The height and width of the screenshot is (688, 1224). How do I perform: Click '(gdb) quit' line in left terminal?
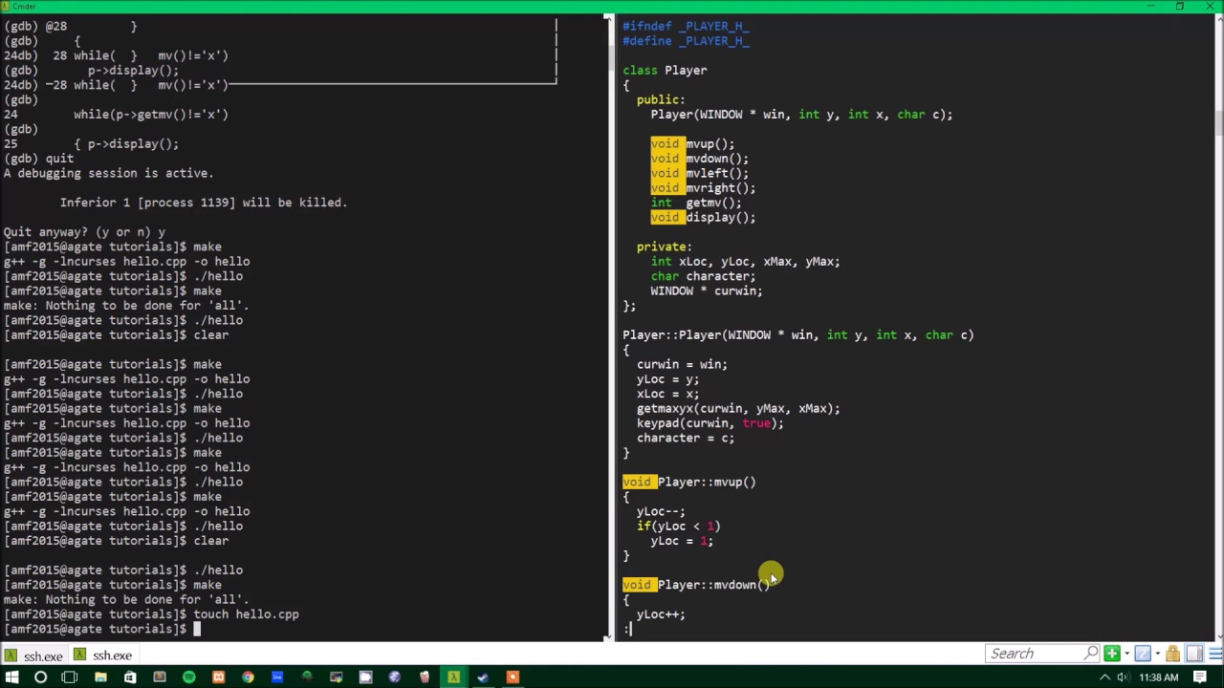click(x=38, y=159)
